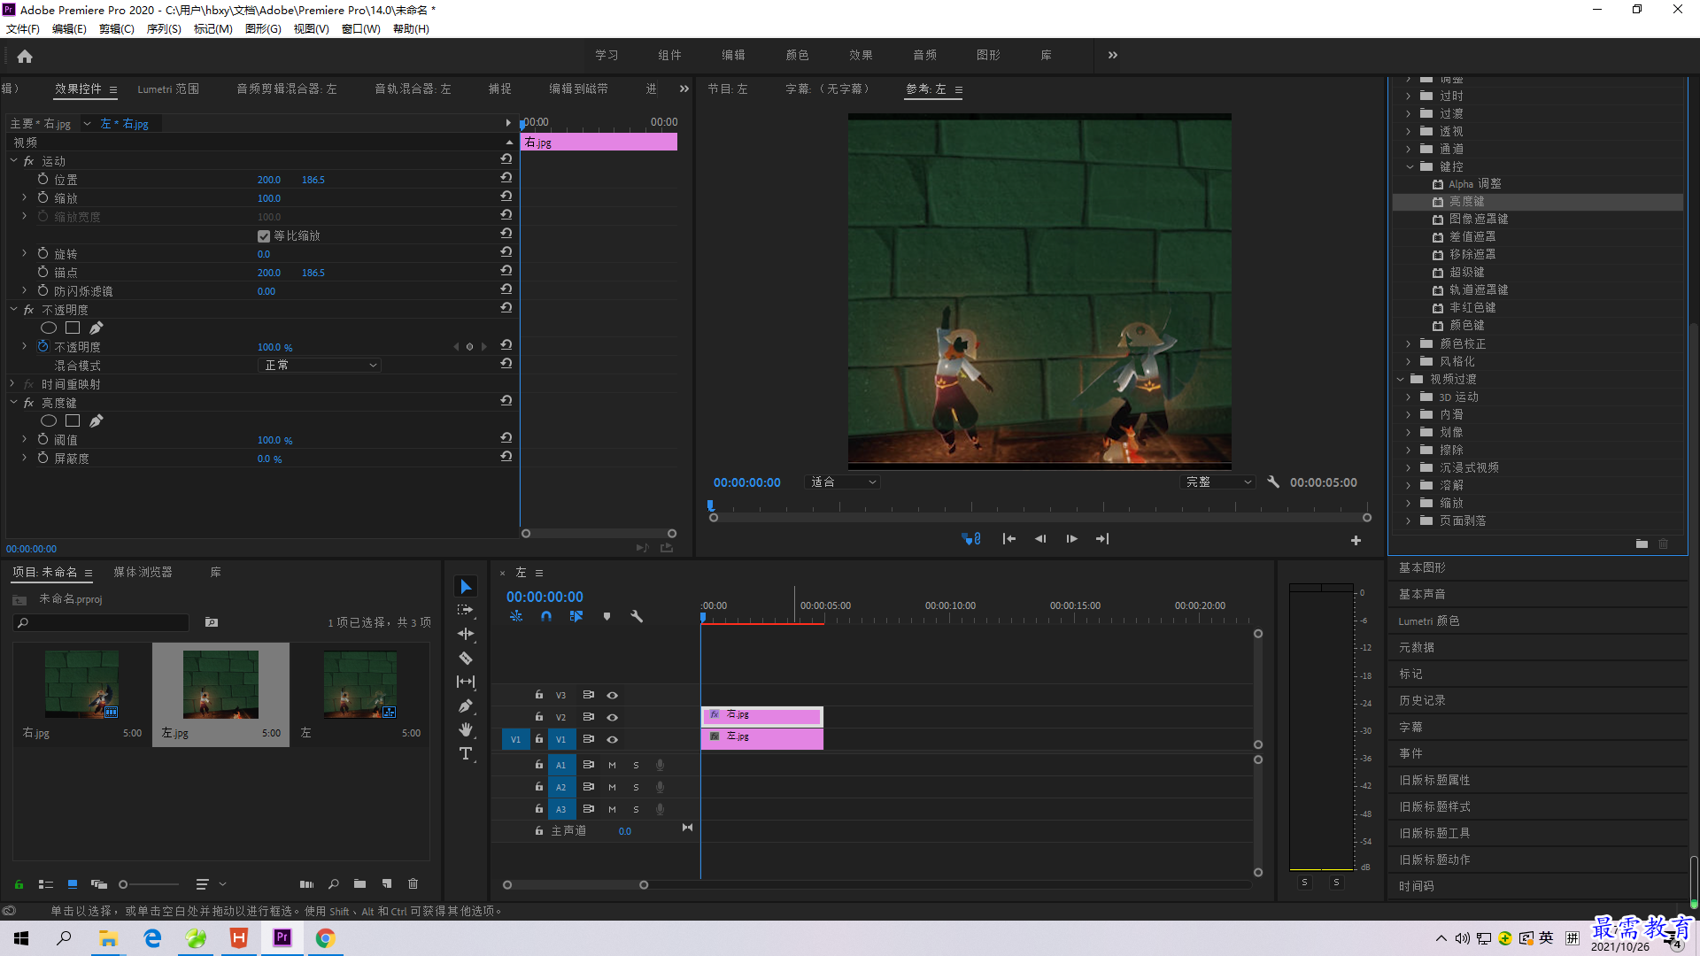Select the Track Select Forward tool
Screen dimensions: 1700x956
pos(466,610)
